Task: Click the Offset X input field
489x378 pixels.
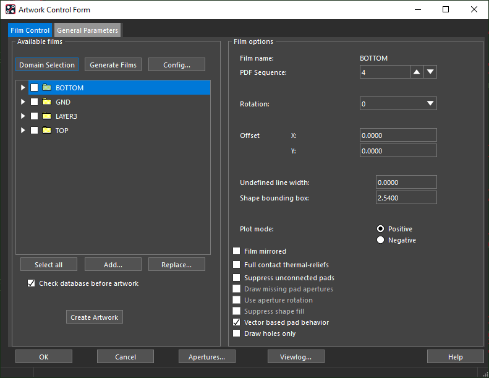Action: pos(398,135)
